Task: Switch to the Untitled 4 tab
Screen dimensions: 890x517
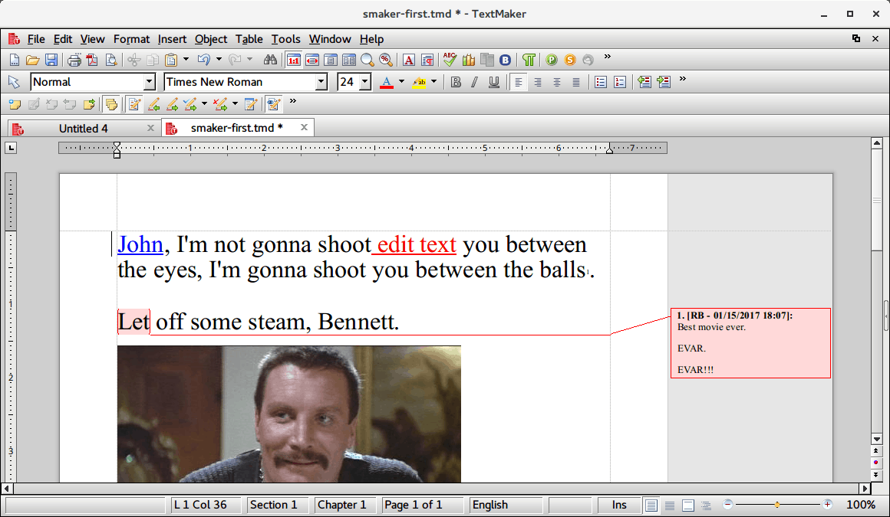Action: pos(84,129)
